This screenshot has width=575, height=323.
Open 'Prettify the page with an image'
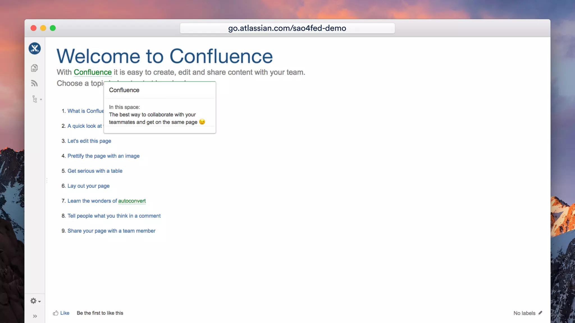point(103,156)
